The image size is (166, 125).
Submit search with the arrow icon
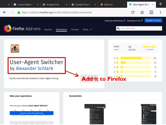160,29
